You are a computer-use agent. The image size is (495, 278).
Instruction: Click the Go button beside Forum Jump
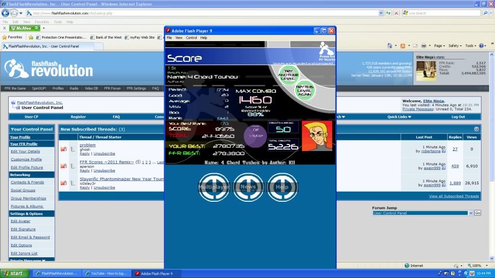(x=478, y=213)
